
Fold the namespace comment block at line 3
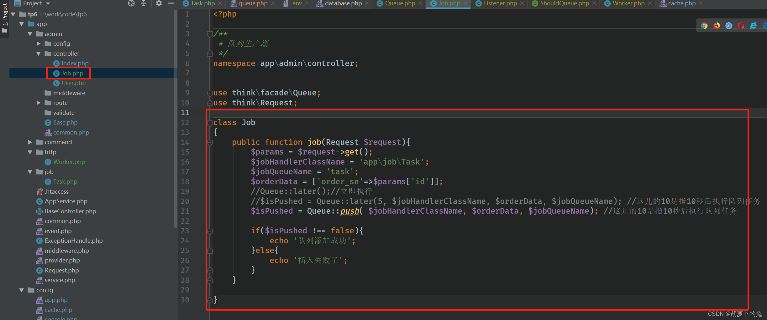210,34
